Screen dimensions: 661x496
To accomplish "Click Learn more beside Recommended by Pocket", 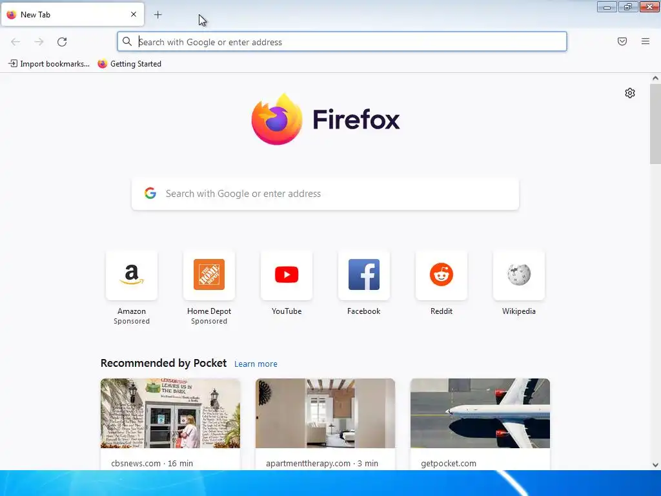I will [x=256, y=364].
